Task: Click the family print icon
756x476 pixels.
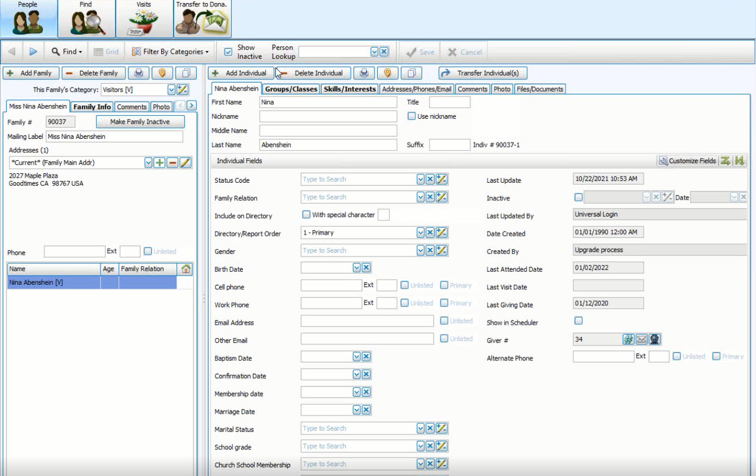Action: tap(138, 73)
